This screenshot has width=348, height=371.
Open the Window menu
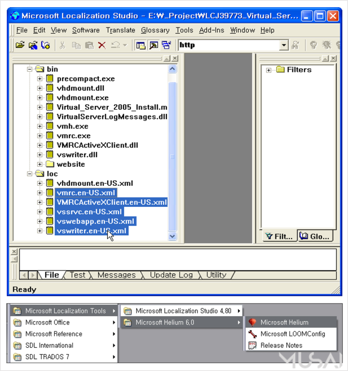click(242, 30)
